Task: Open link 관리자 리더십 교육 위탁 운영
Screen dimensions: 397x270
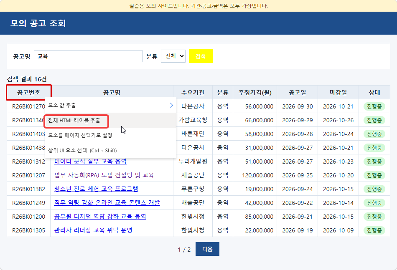Action: point(93,230)
